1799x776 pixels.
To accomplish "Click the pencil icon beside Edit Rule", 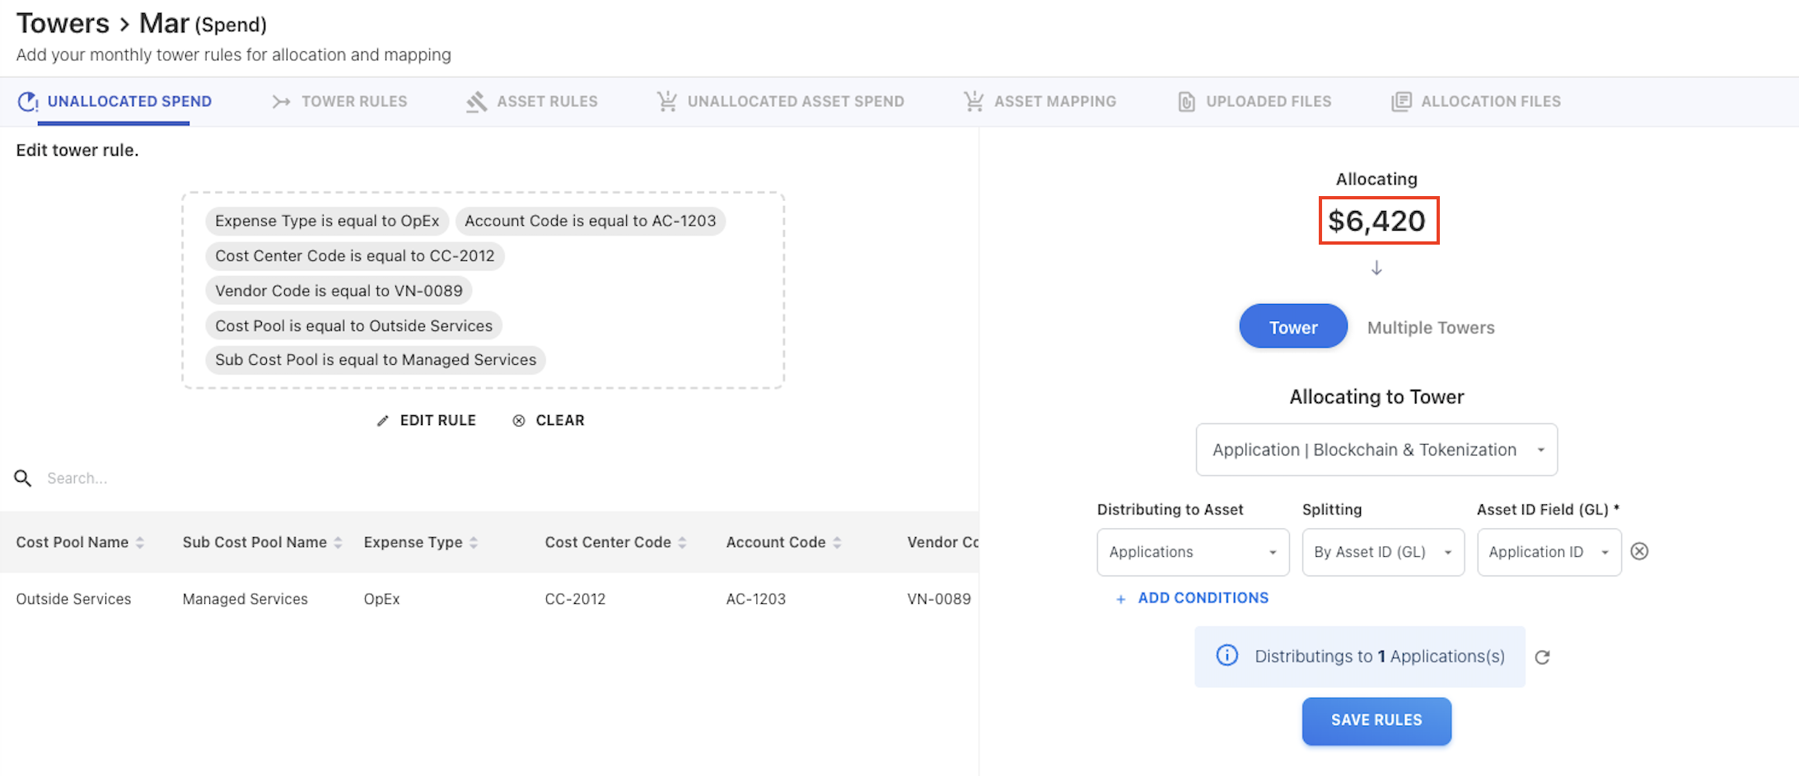I will click(384, 420).
